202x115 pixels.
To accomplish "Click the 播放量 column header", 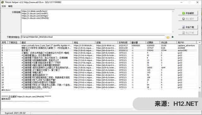I will point(138,42).
